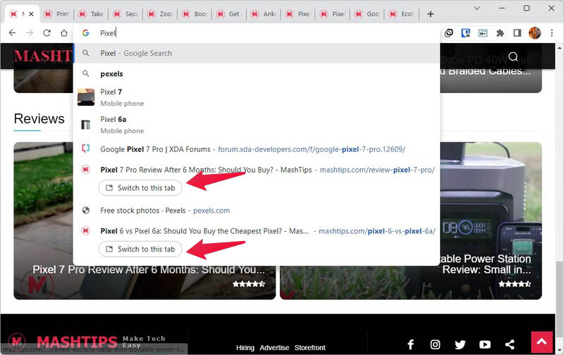Go back using the browser back arrow
564x355 pixels.
click(12, 33)
